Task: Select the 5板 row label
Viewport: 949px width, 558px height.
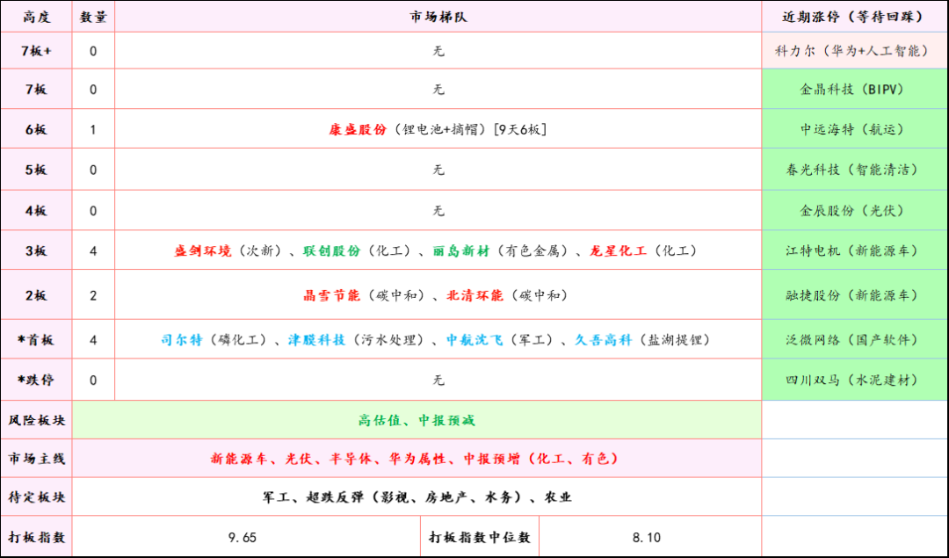Action: point(36,170)
